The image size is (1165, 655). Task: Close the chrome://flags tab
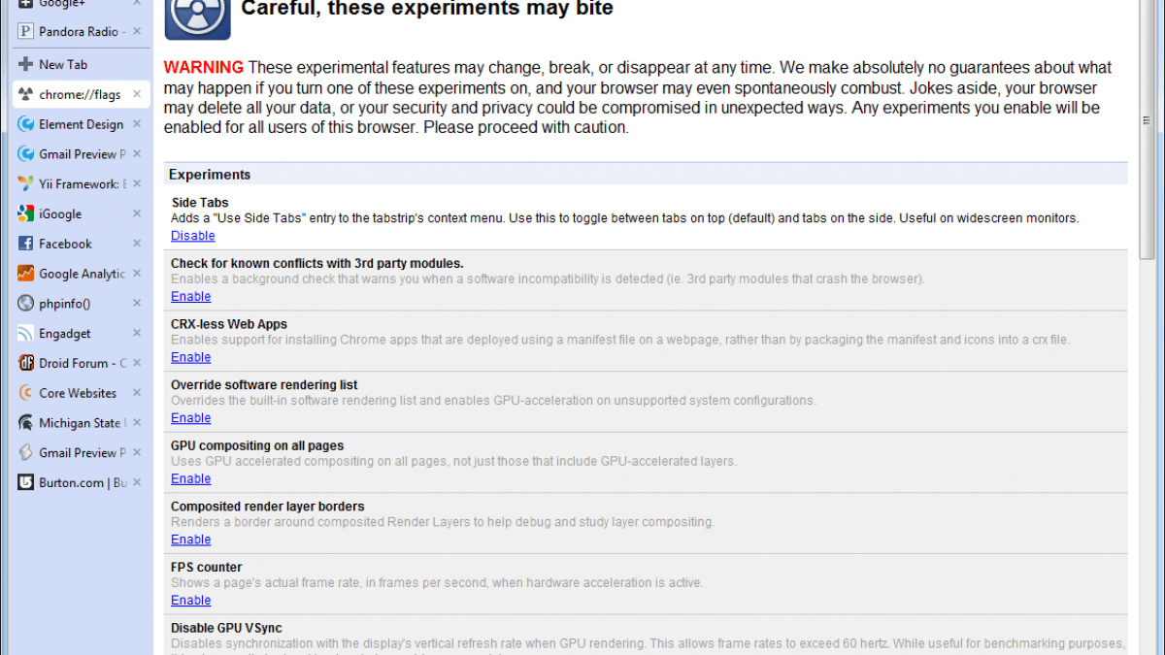(x=137, y=94)
